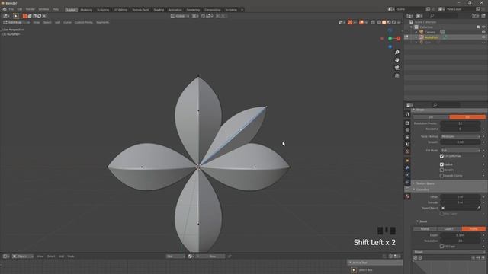Enable the Fill Caps checkbox

point(441,247)
